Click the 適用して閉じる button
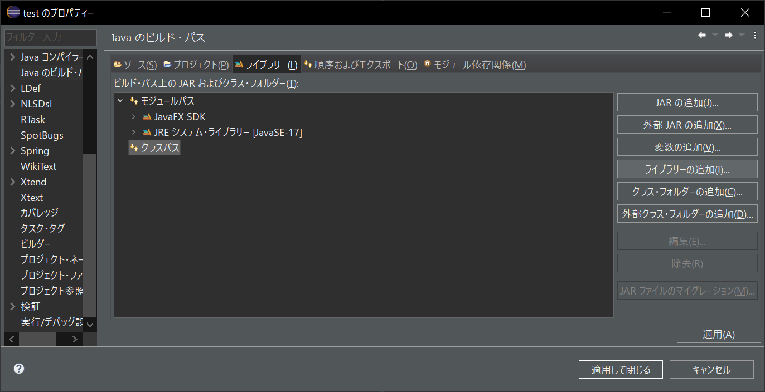 click(620, 369)
